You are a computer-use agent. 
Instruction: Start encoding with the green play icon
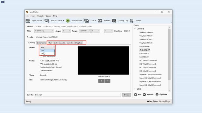click(x=68, y=21)
